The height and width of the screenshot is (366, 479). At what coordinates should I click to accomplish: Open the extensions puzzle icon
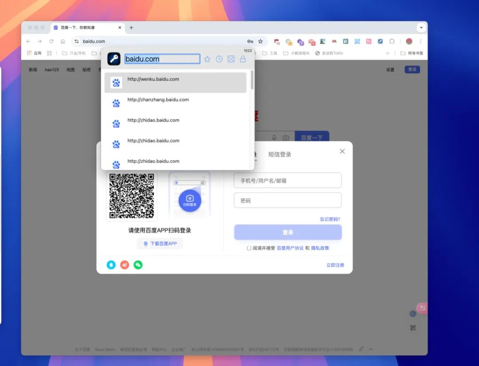click(392, 41)
